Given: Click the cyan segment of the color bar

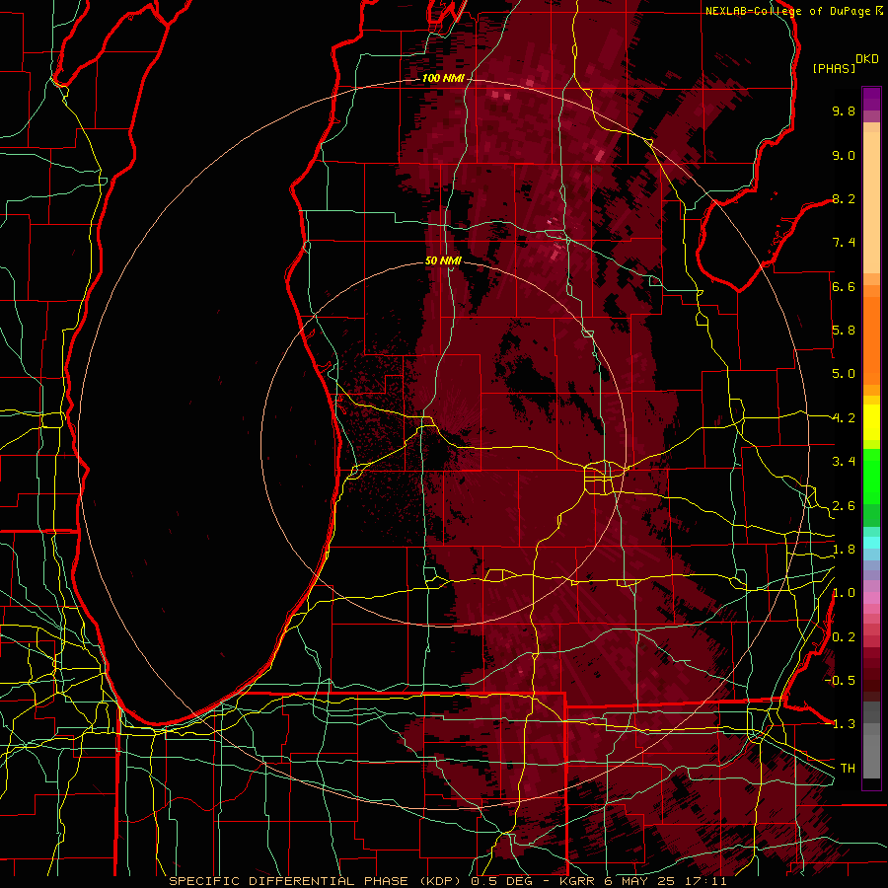Looking at the screenshot, I should pos(871,543).
